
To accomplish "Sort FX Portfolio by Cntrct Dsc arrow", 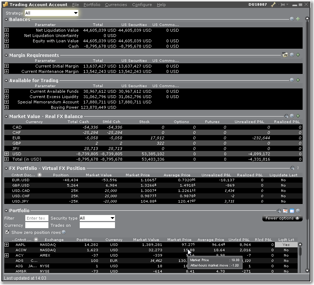I will coord(40,175).
